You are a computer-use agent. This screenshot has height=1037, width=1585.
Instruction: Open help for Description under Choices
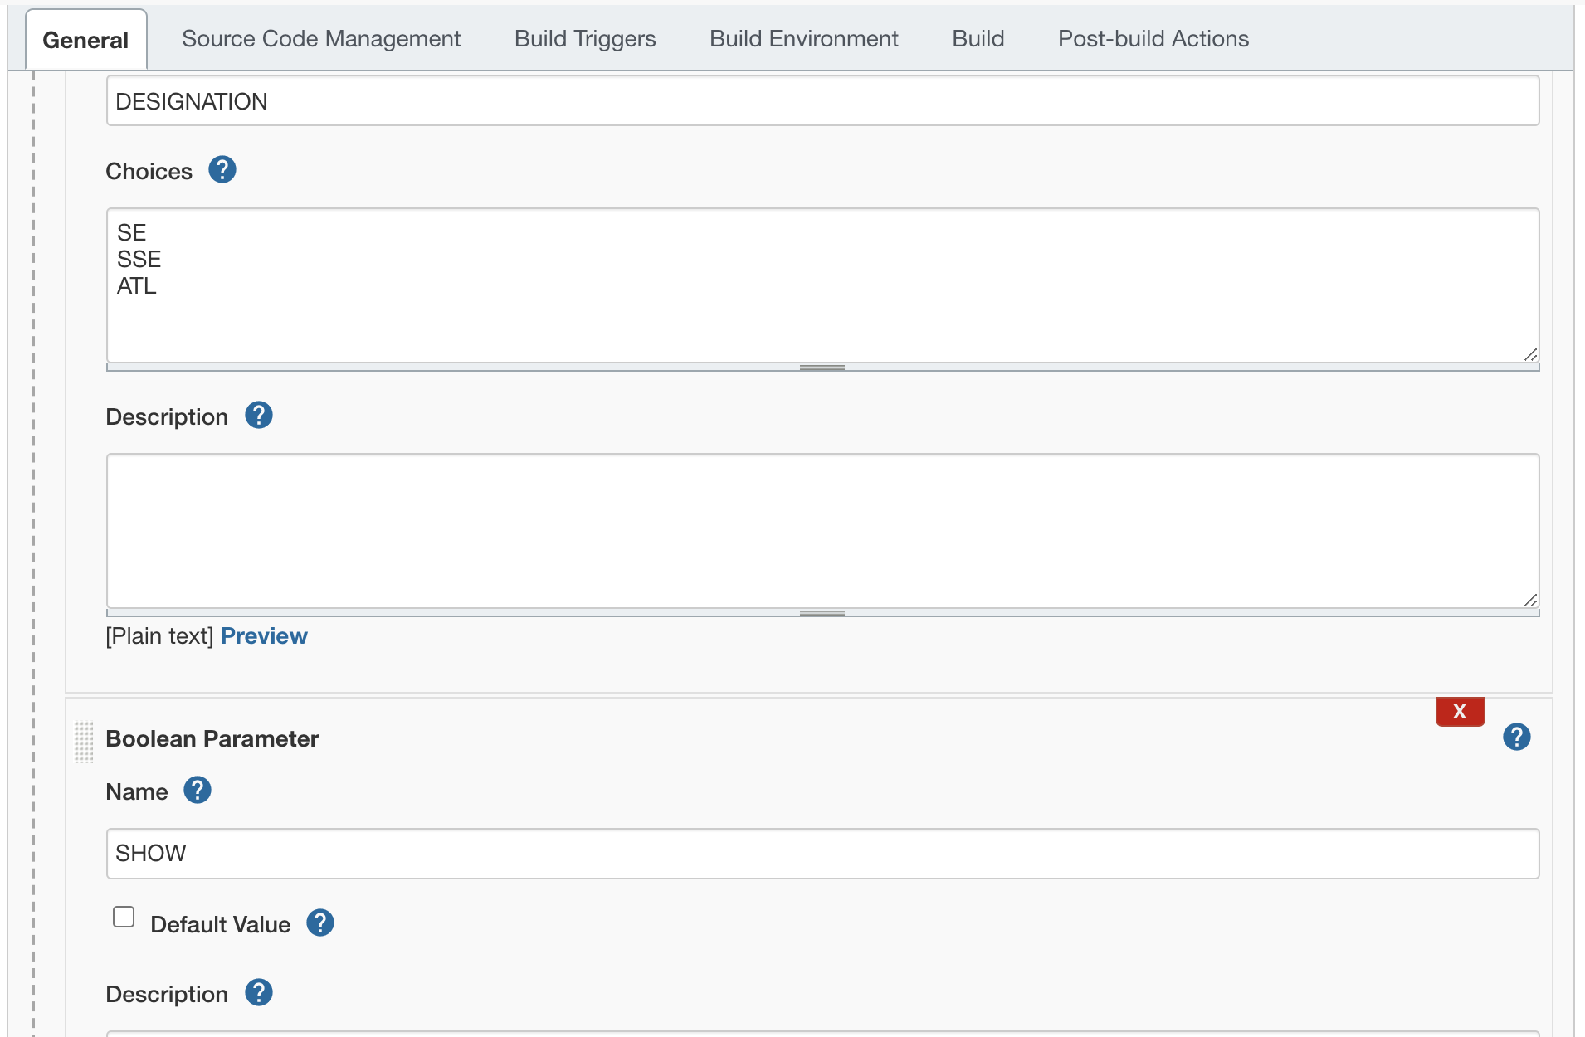[259, 416]
